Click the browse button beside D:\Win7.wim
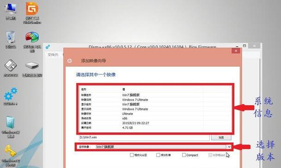The width and height of the screenshot is (281, 168). (x=221, y=138)
